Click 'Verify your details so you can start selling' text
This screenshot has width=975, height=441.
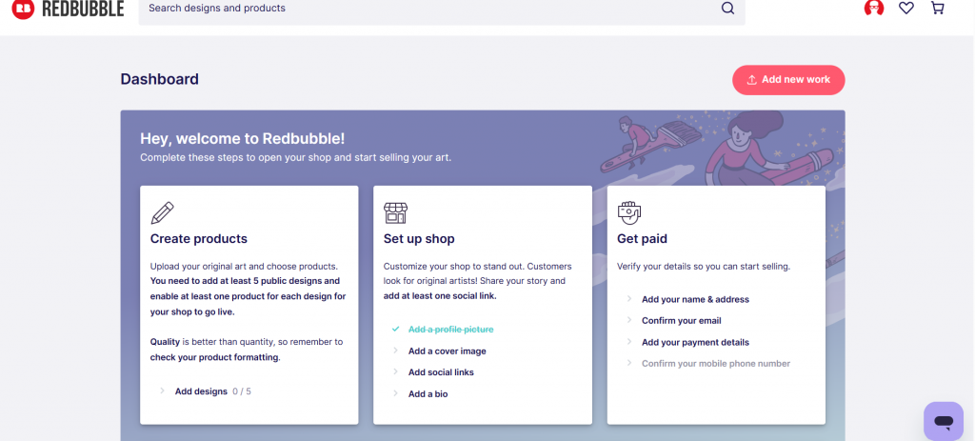click(x=704, y=266)
